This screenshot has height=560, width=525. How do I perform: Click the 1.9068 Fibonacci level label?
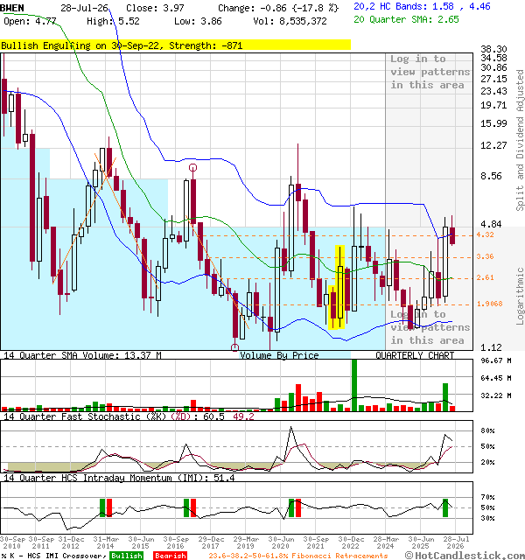tap(489, 304)
